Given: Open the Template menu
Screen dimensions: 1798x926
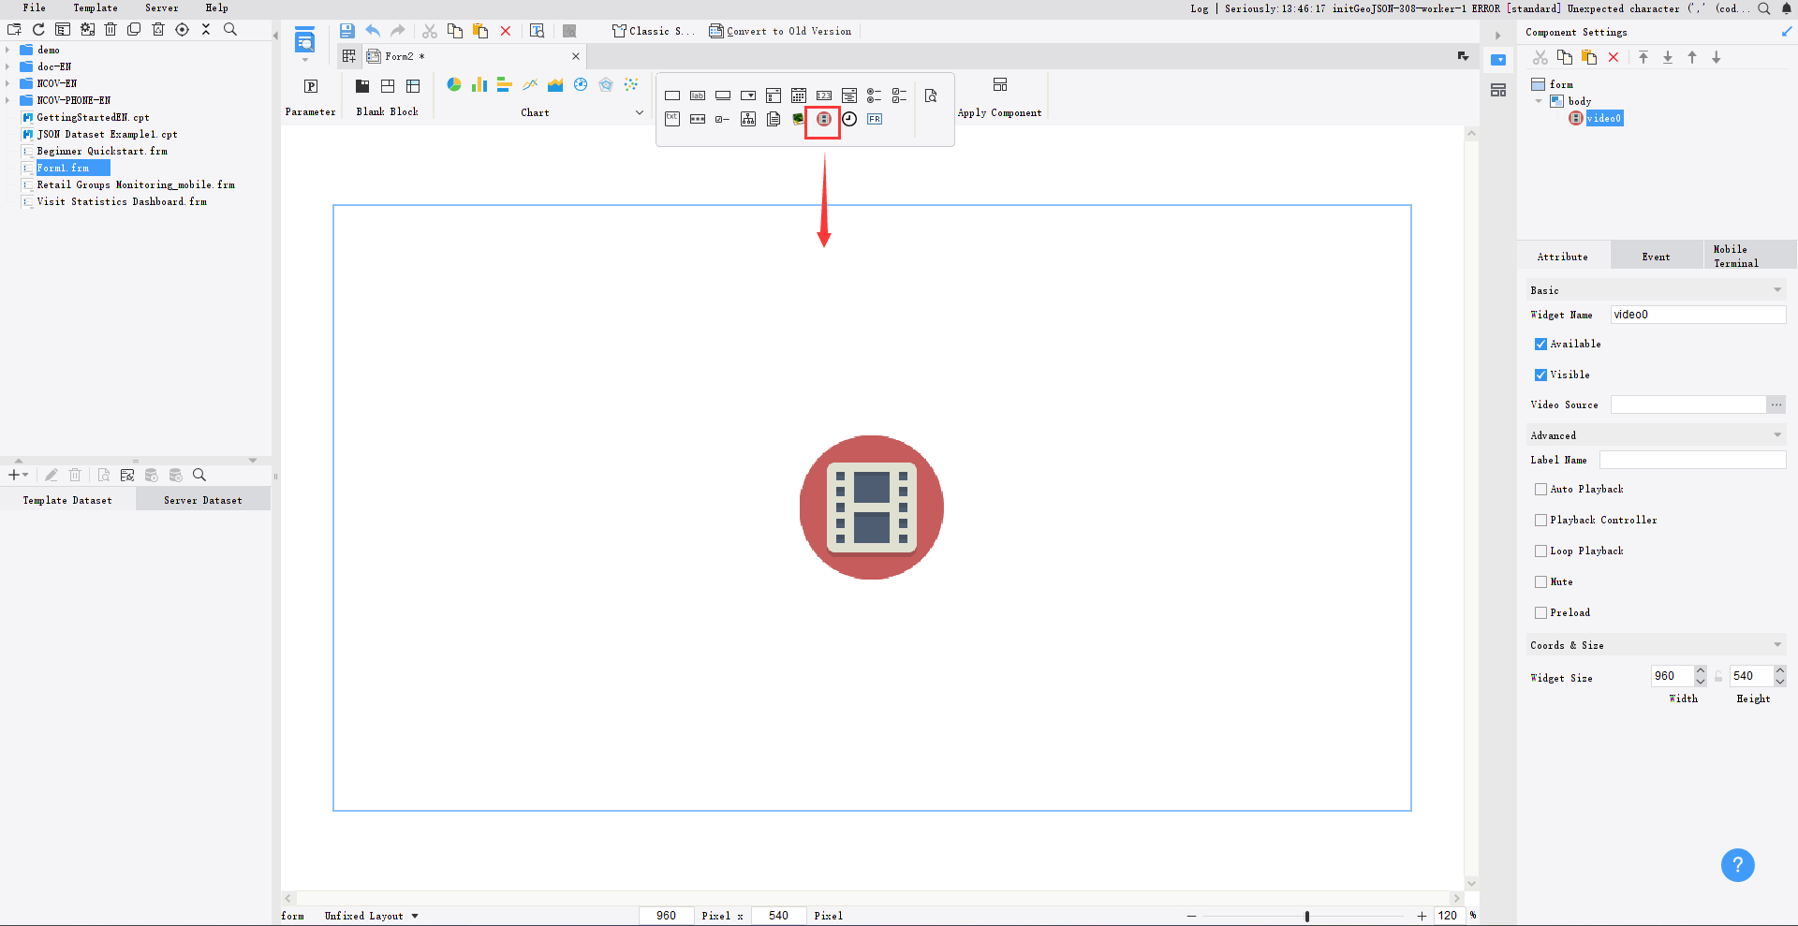Looking at the screenshot, I should point(94,7).
